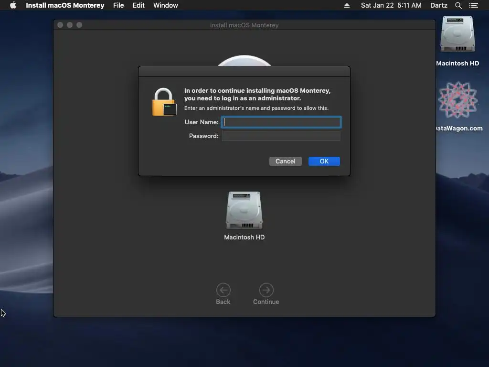This screenshot has height=367, width=489.
Task: Open the Dartz user menu
Action: (438, 5)
